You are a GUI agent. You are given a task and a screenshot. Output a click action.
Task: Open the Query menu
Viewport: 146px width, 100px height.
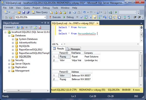tap(27, 8)
